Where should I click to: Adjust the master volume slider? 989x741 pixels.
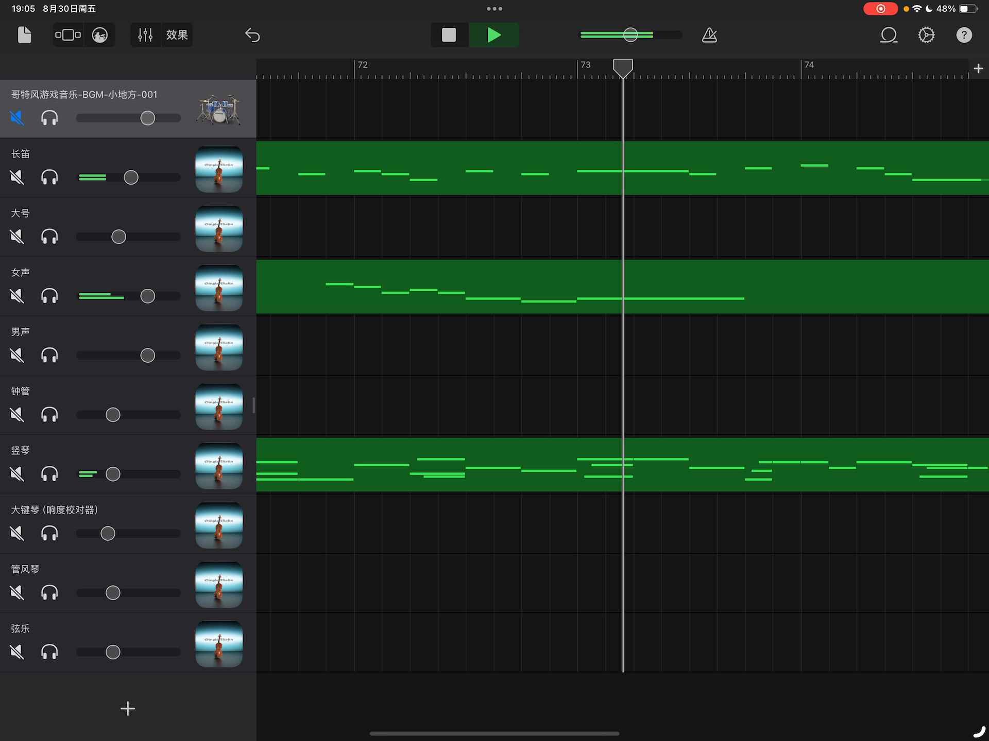631,35
